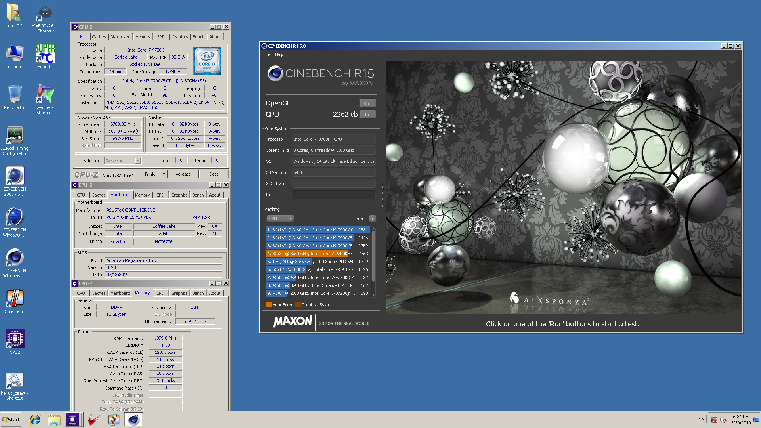
Task: Launch the Core Temp desktop icon
Action: tap(15, 302)
